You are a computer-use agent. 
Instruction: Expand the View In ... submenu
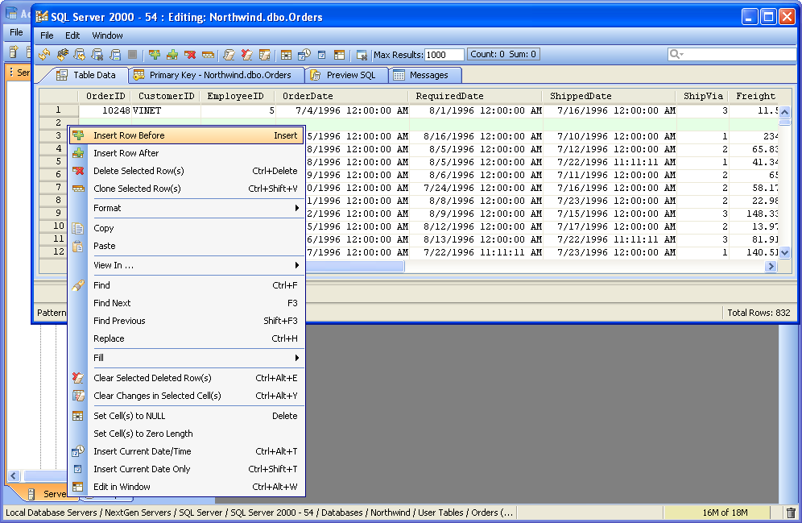(x=187, y=266)
